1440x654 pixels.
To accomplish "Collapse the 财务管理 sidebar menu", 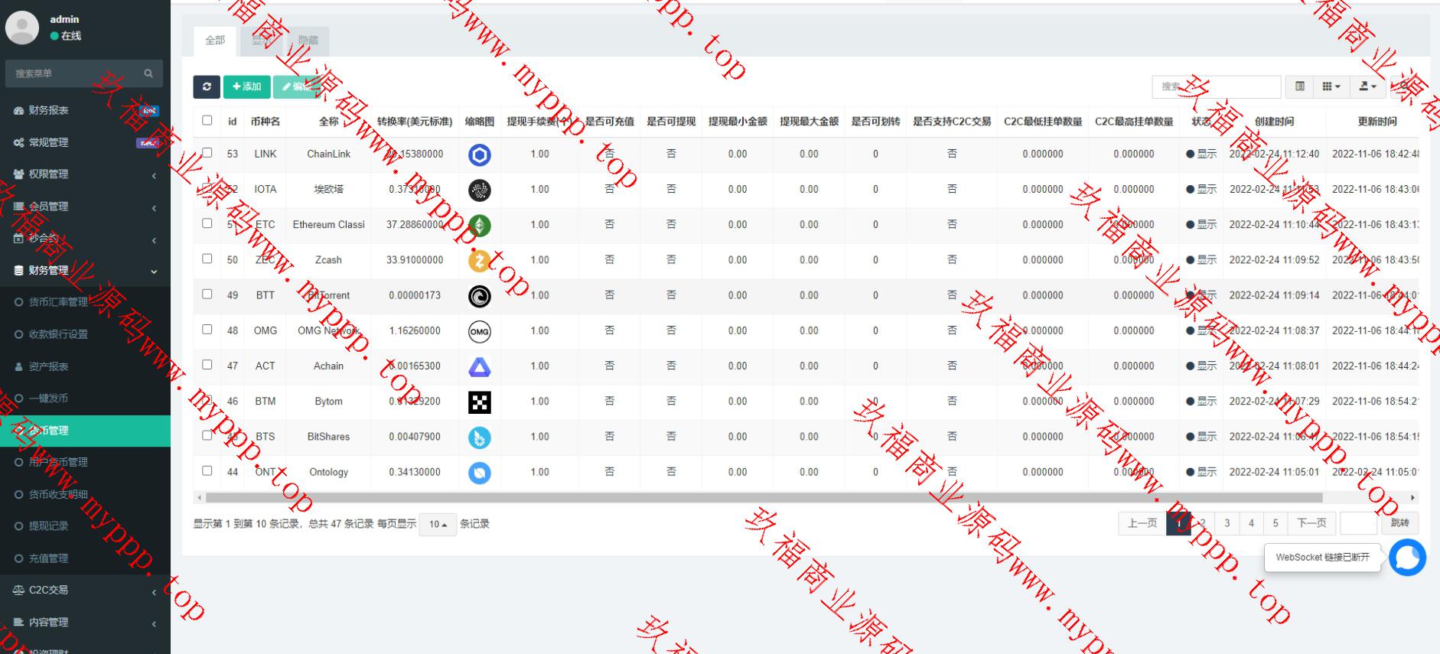I will pyautogui.click(x=85, y=271).
